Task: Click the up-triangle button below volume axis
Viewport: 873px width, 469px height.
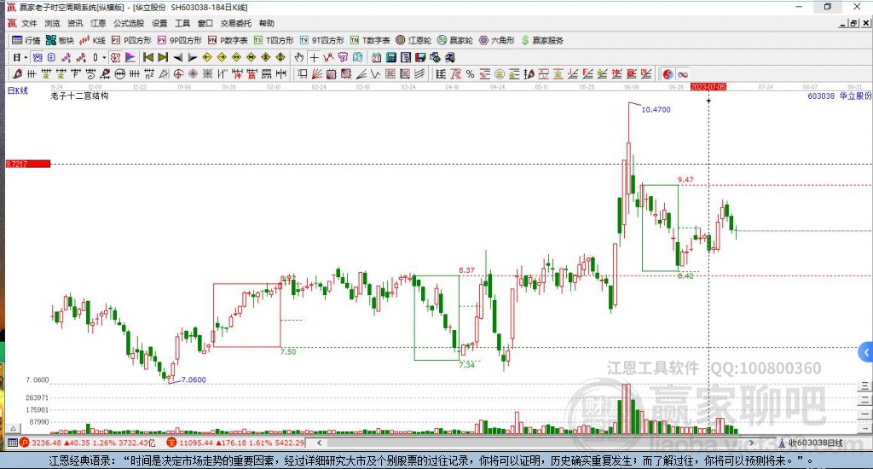Action: [x=14, y=428]
